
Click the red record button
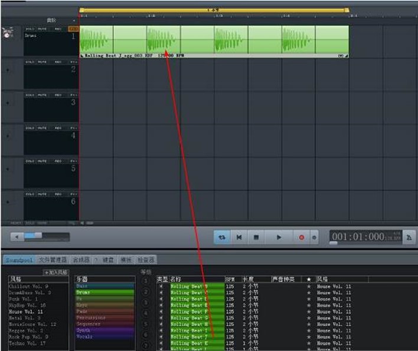coord(302,237)
